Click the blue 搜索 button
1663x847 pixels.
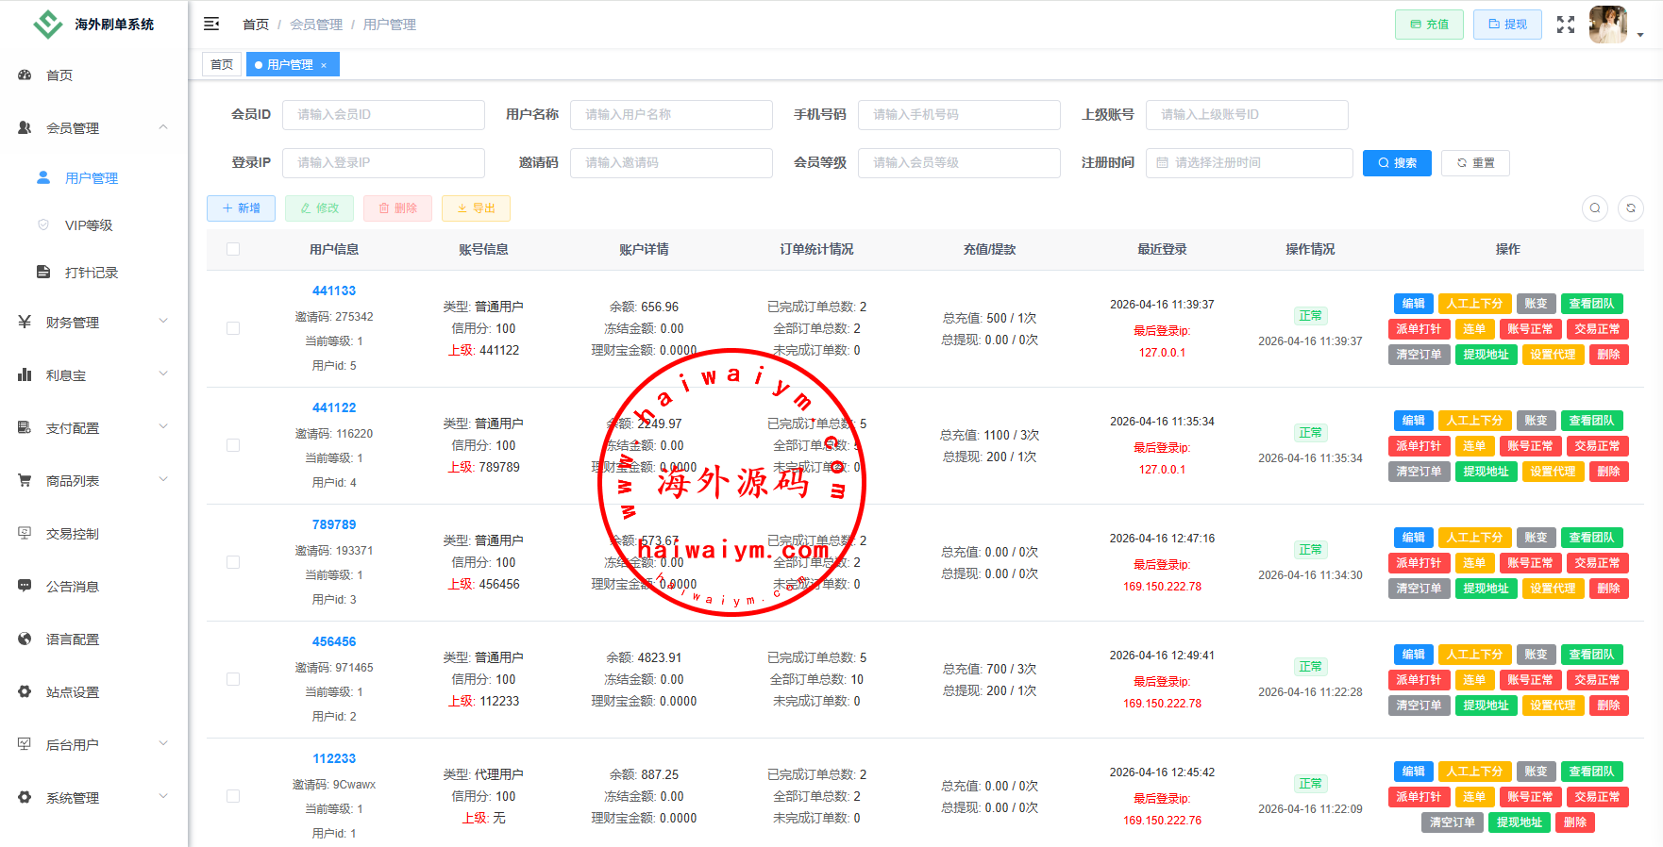pos(1397,163)
